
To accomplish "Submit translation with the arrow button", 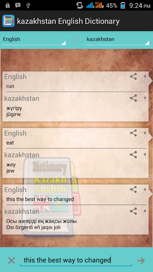I will [x=141, y=260].
